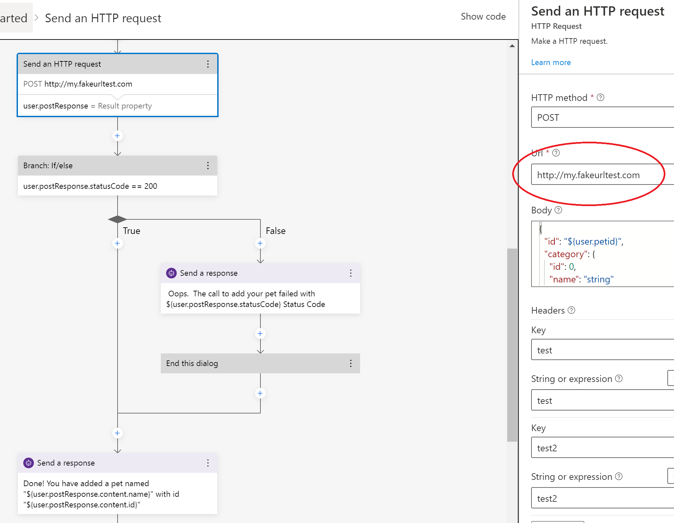Open the HTTP method POST dropdown
This screenshot has width=674, height=523.
pyautogui.click(x=602, y=117)
